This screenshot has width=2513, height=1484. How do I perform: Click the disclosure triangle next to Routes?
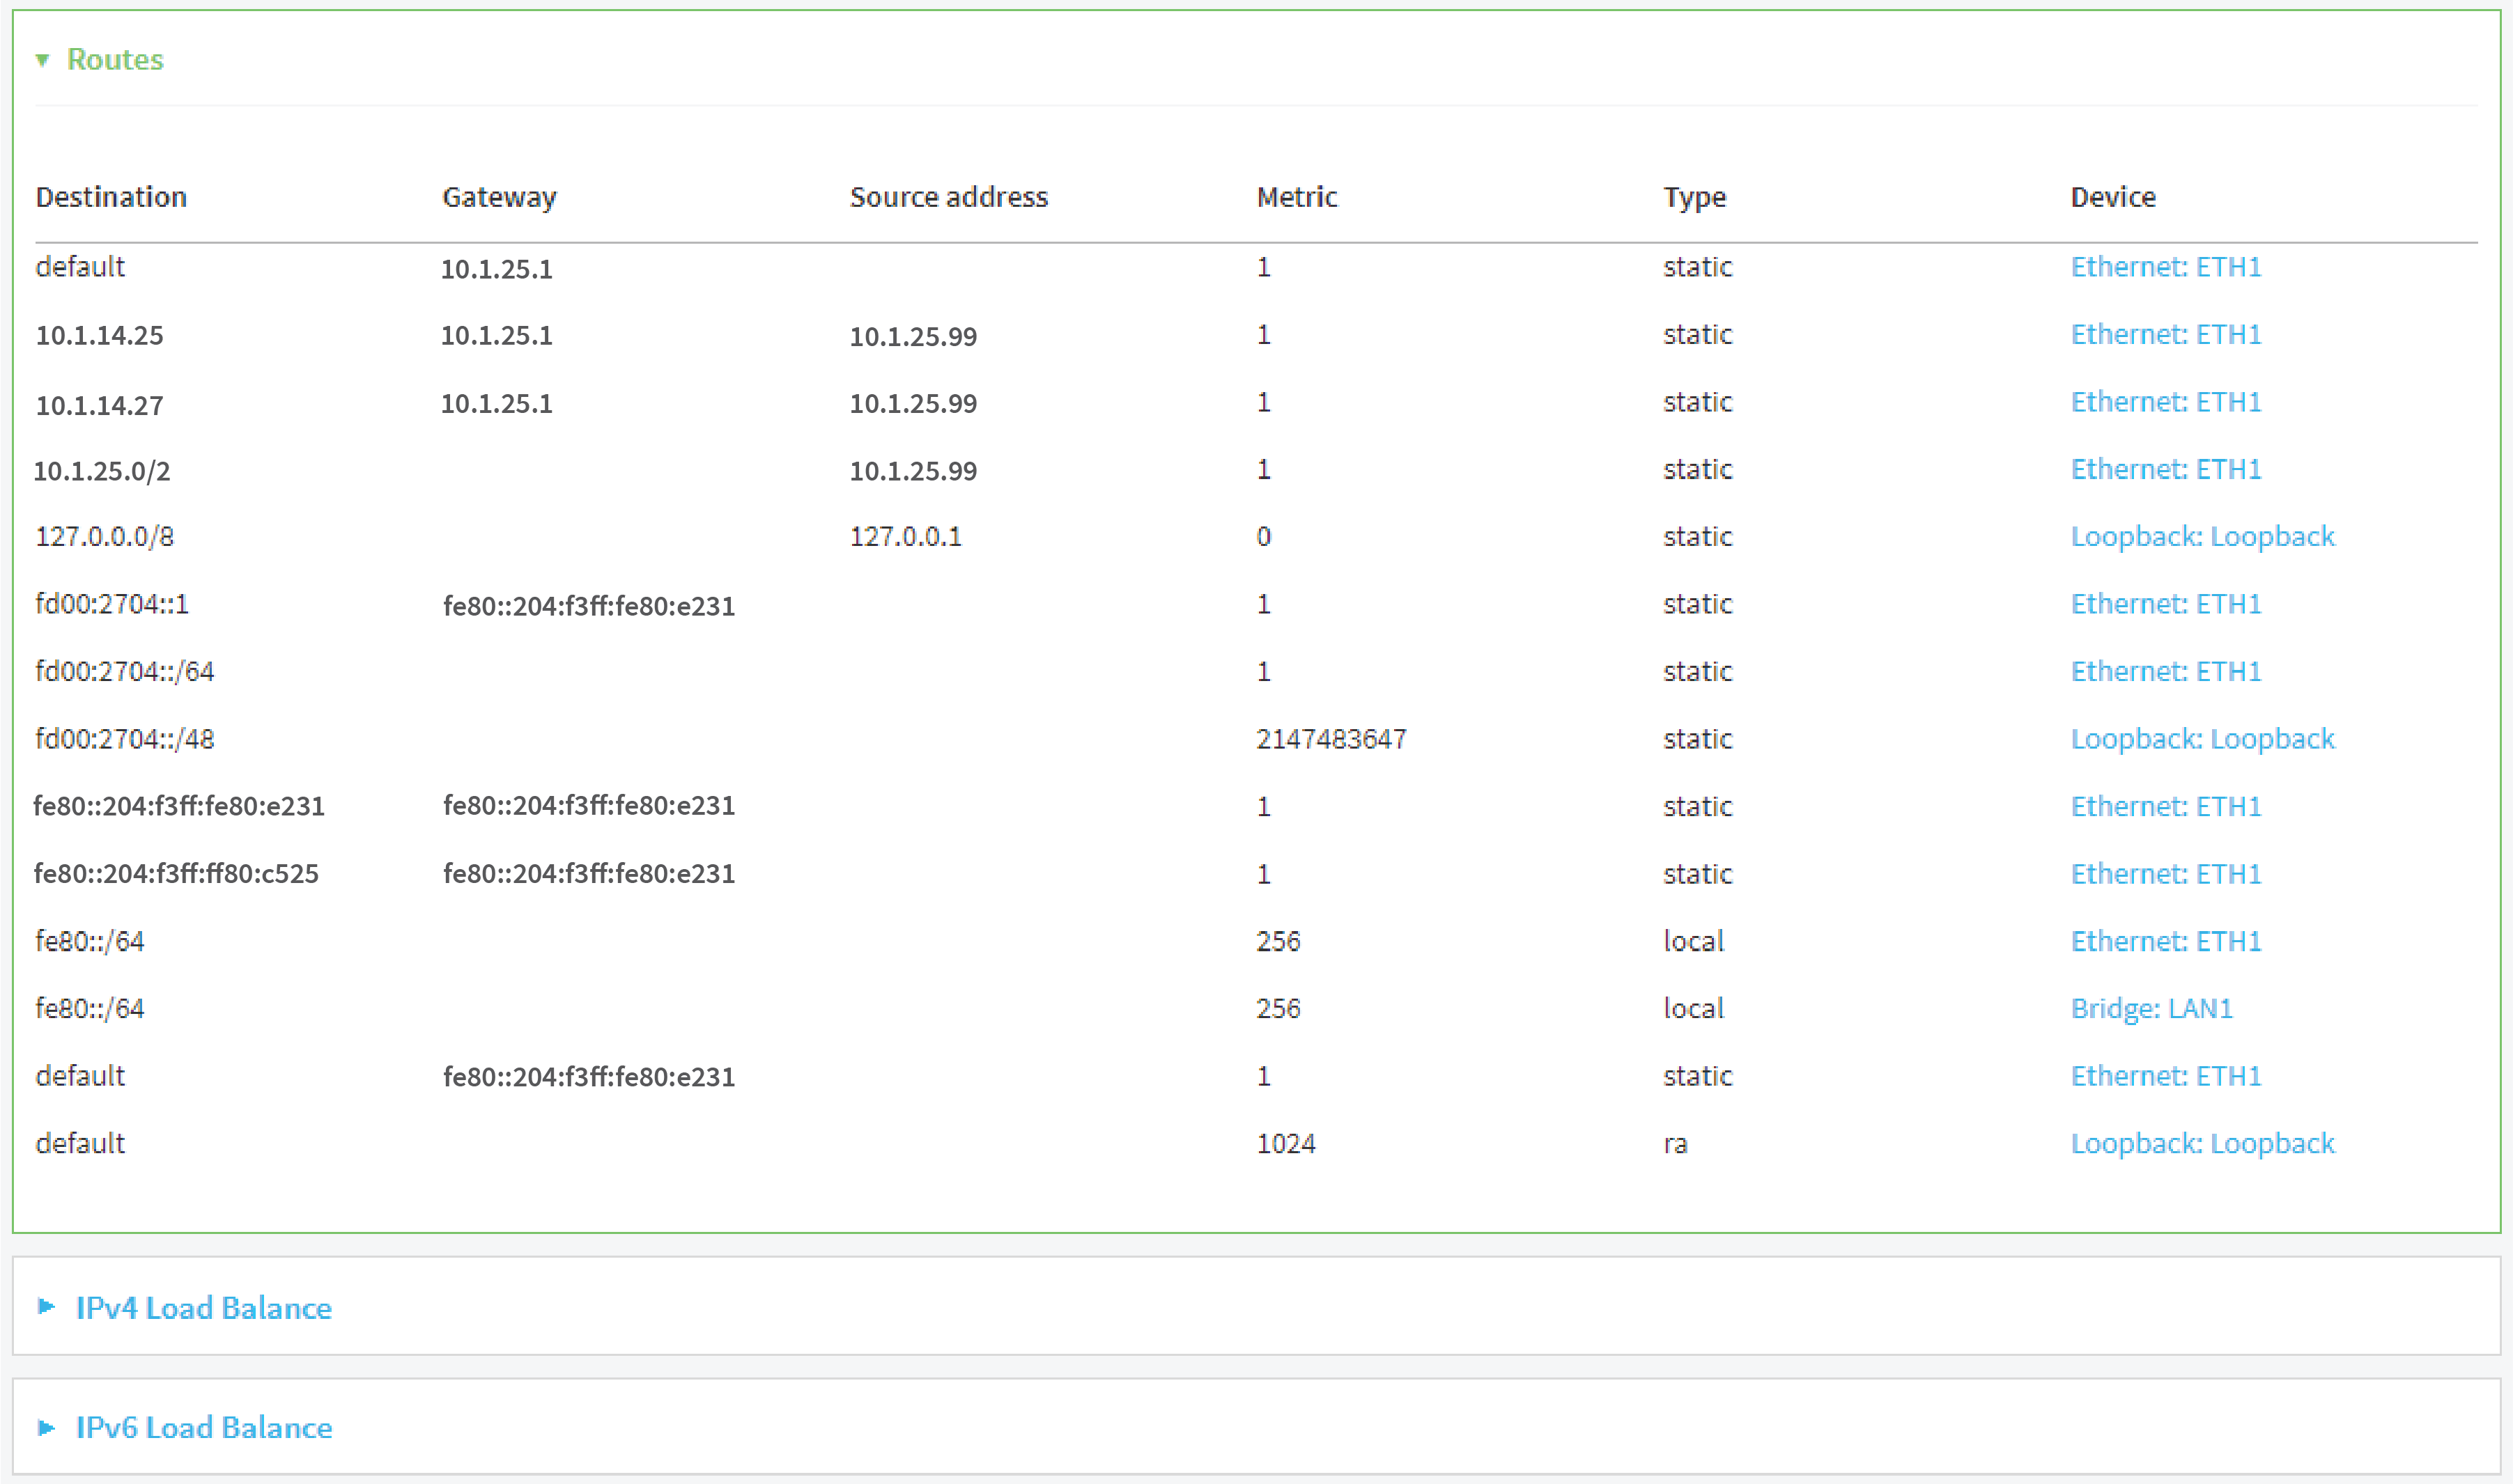tap(44, 60)
